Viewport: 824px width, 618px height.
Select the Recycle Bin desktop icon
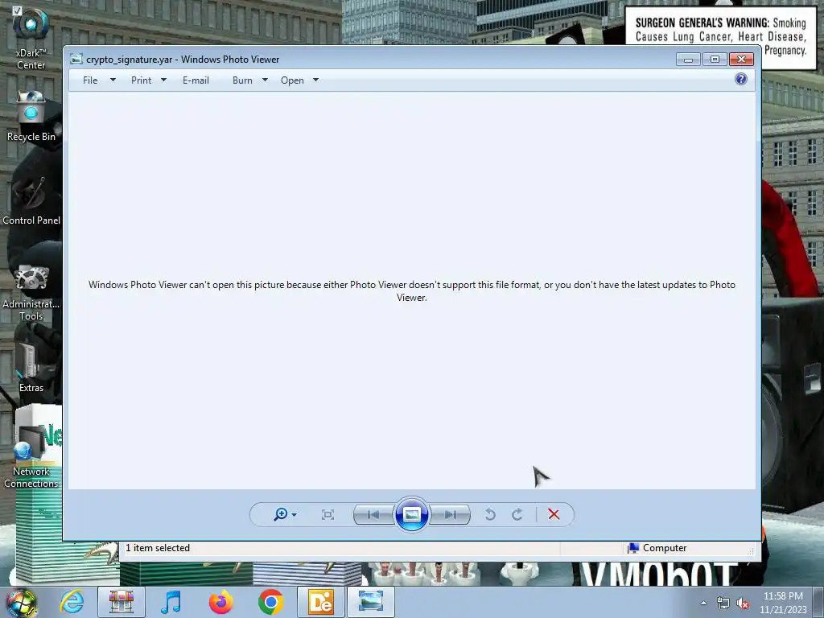(31, 116)
